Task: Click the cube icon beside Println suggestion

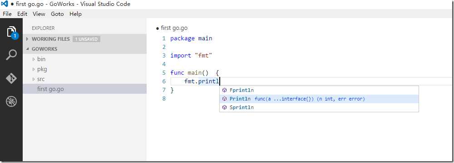Action: [224, 99]
